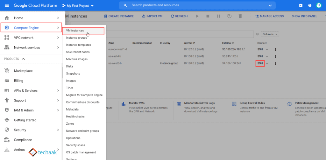Click the Network services icon
326x160 pixels.
coord(7,48)
